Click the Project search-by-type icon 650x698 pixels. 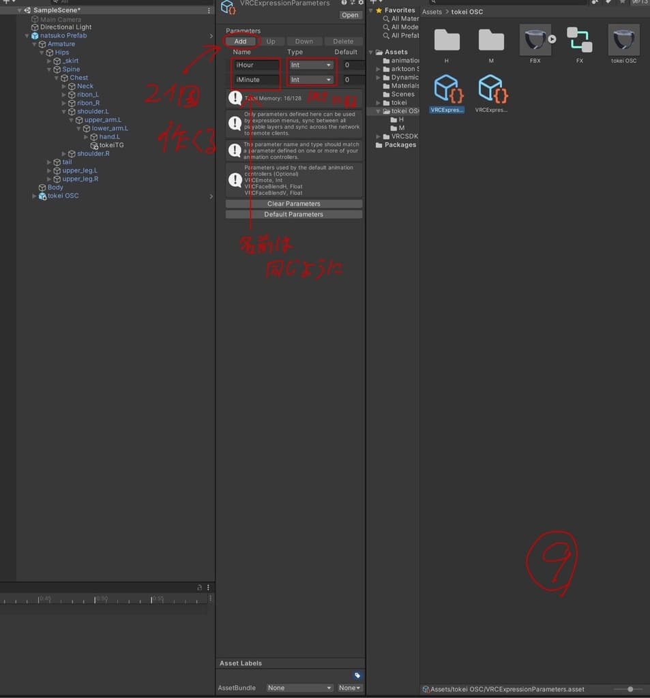click(x=595, y=2)
